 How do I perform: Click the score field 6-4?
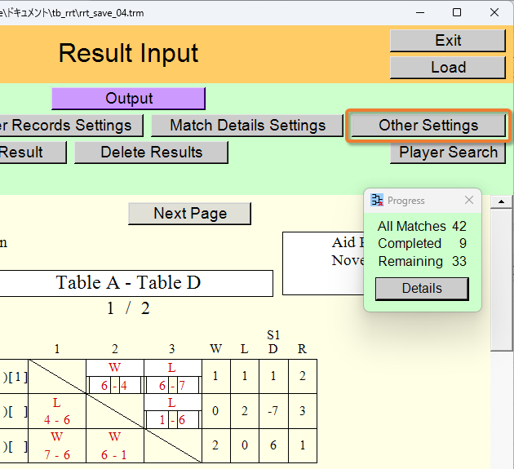pos(114,386)
